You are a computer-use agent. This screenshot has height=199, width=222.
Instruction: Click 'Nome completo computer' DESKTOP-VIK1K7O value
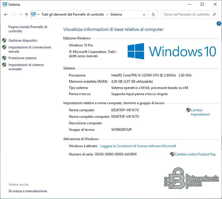tap(125, 117)
